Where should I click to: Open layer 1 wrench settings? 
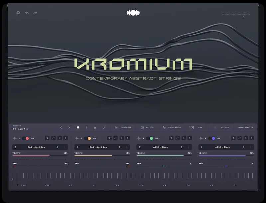[x=47, y=138]
